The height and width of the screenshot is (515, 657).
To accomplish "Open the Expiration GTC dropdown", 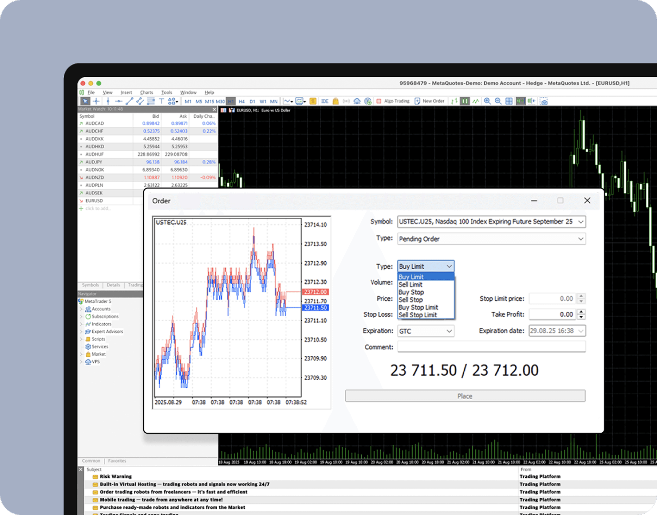I will [449, 331].
